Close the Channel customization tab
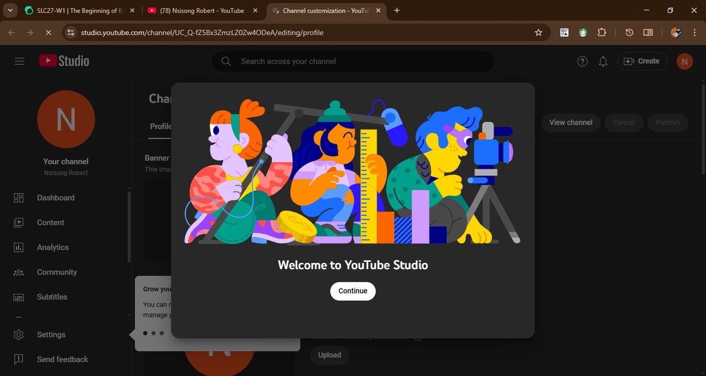 (379, 10)
